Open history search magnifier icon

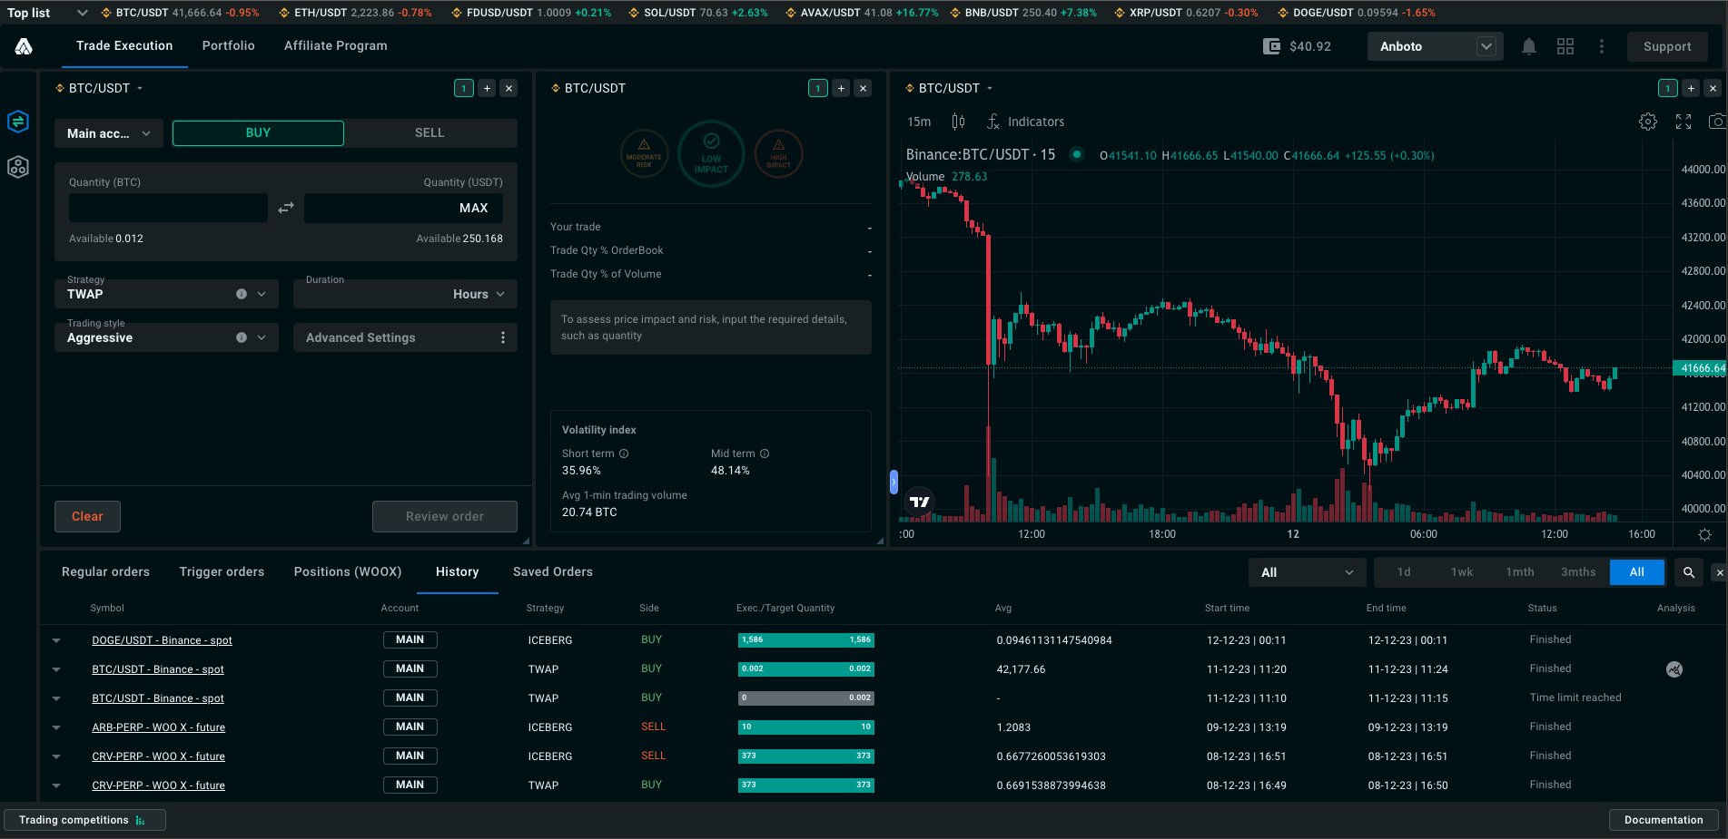click(x=1689, y=572)
